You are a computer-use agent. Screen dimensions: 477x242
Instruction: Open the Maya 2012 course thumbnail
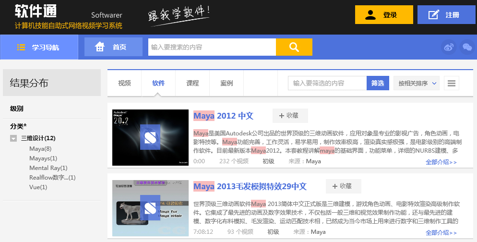150,138
